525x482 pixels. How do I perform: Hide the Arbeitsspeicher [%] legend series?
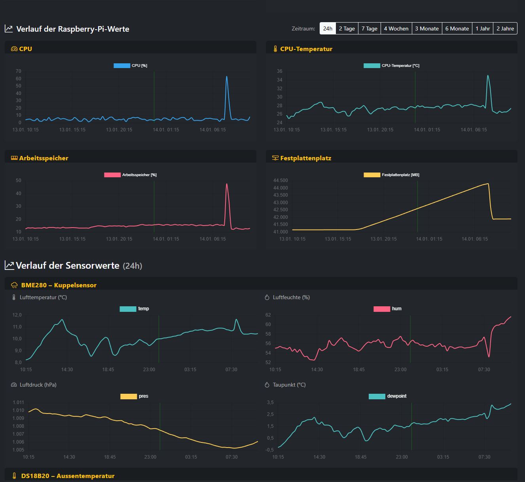pyautogui.click(x=130, y=175)
